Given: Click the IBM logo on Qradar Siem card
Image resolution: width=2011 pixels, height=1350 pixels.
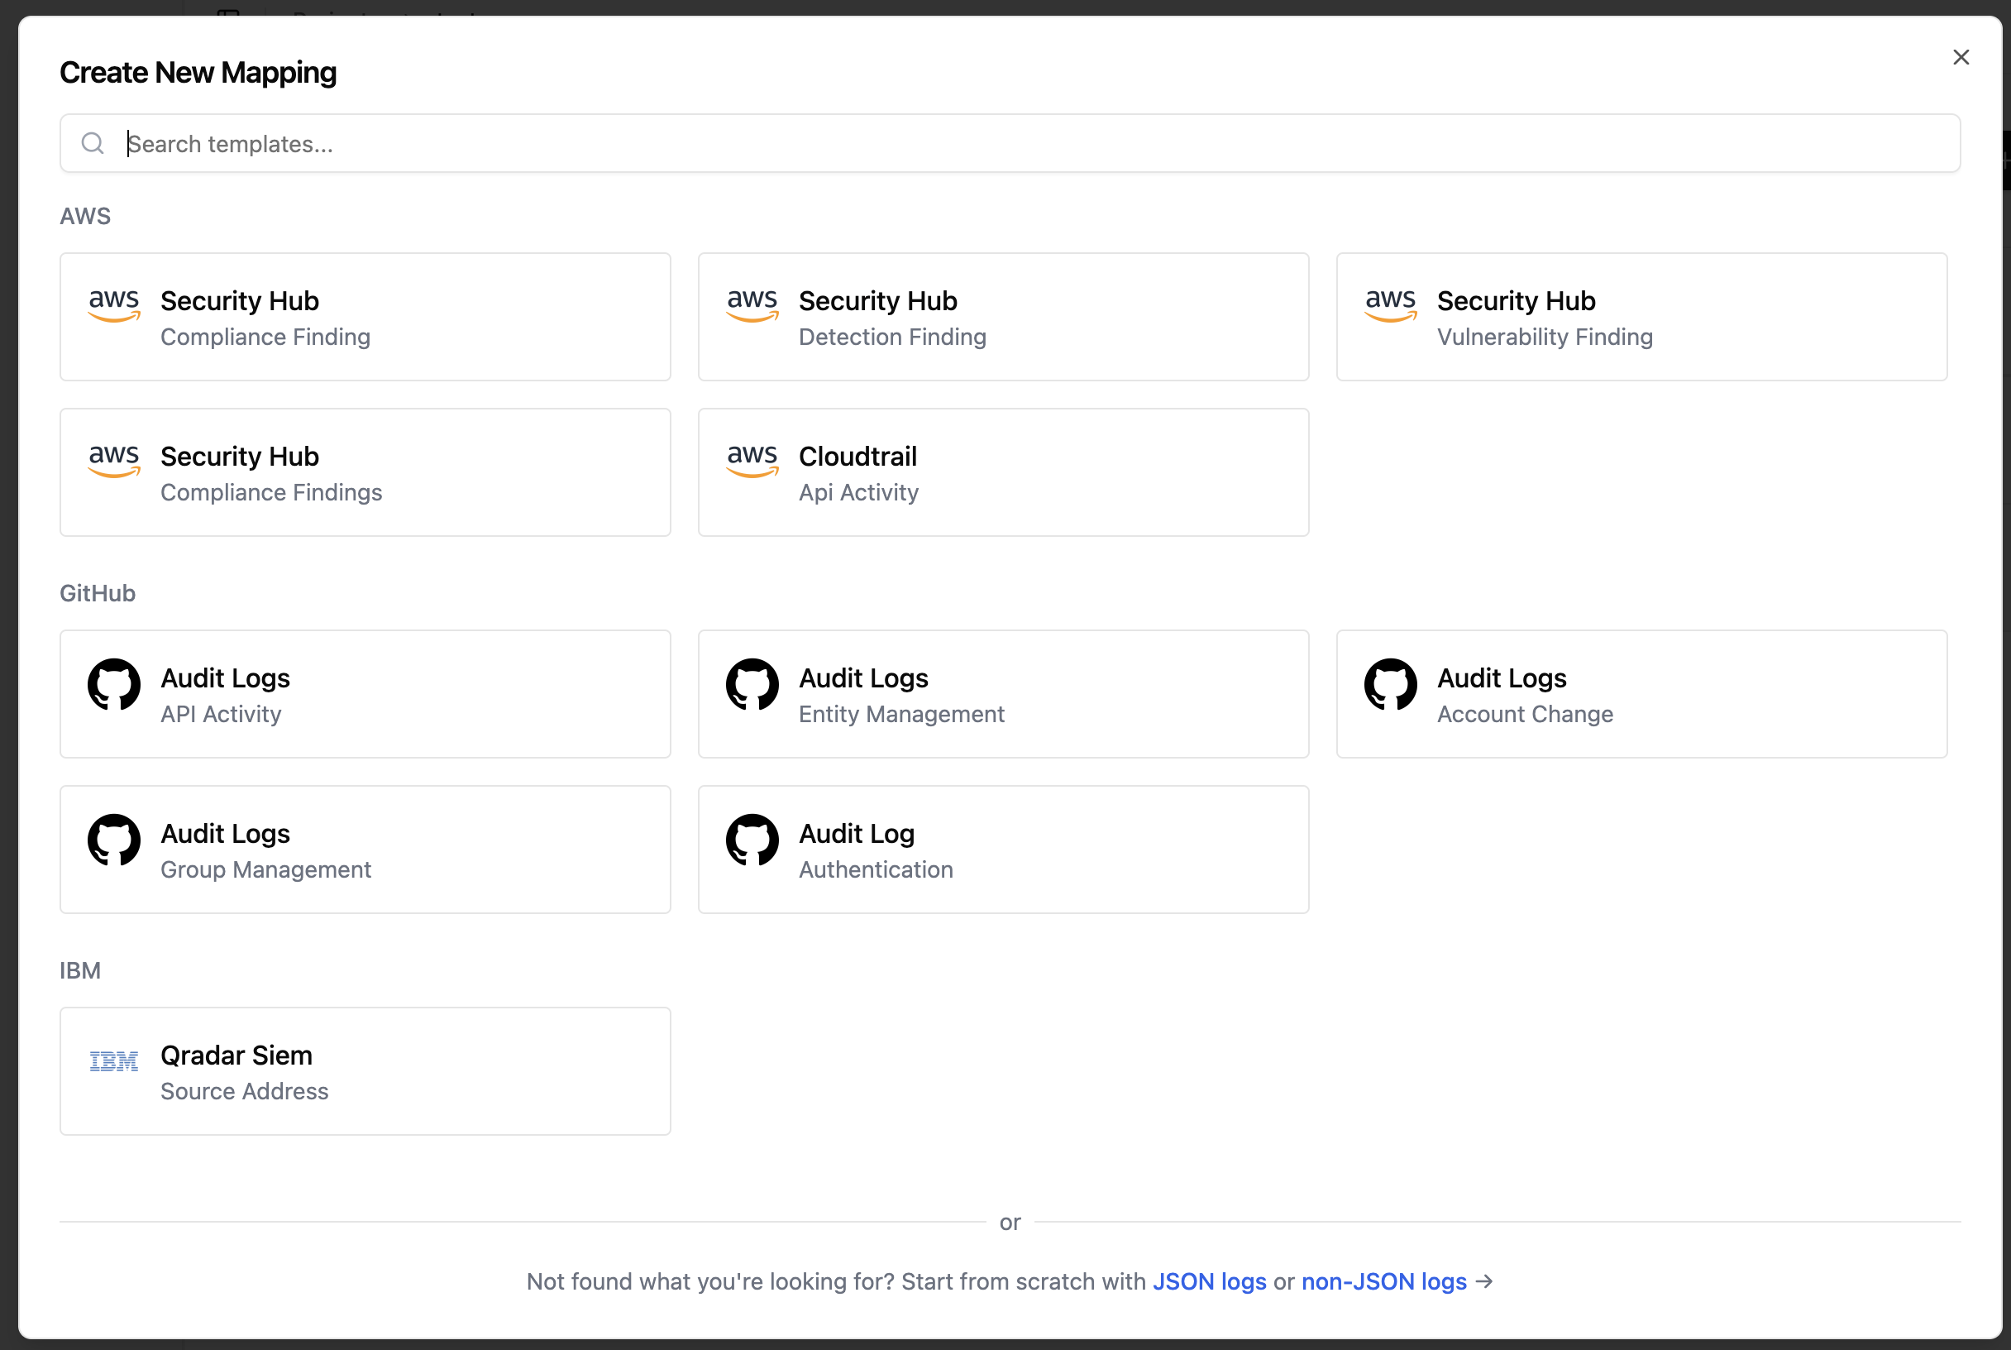Looking at the screenshot, I should 113,1060.
